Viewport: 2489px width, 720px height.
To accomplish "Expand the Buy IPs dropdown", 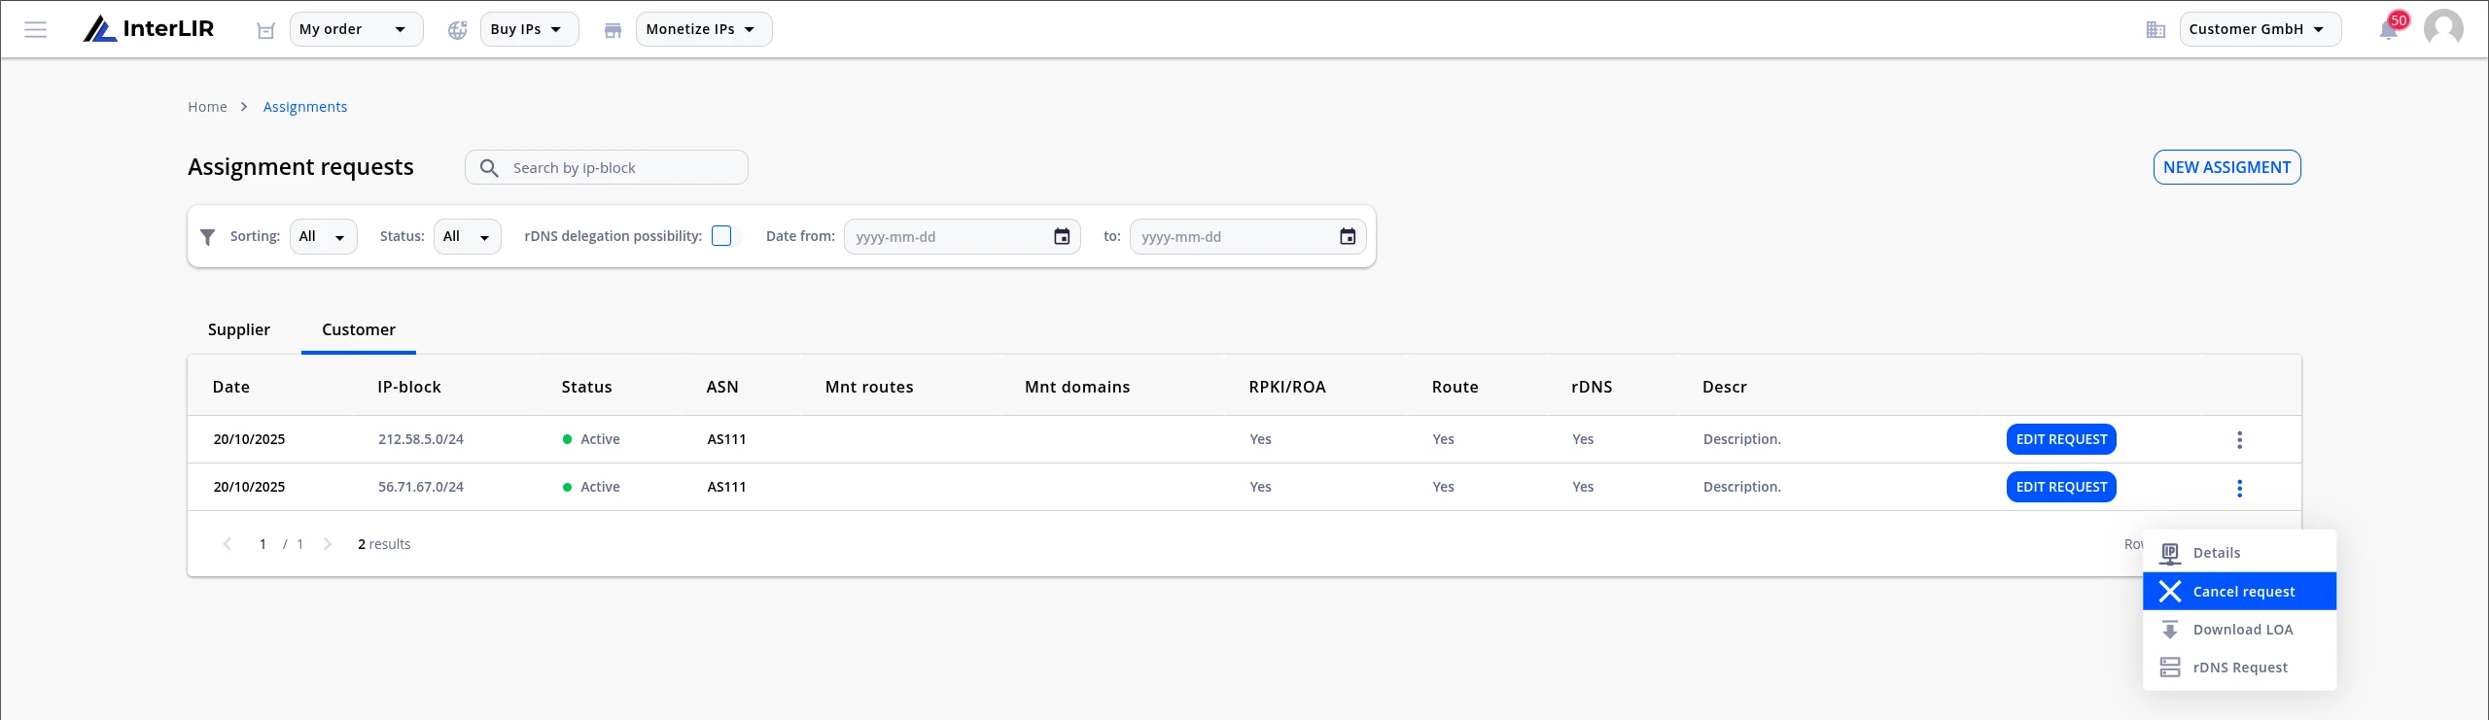I will [x=529, y=29].
